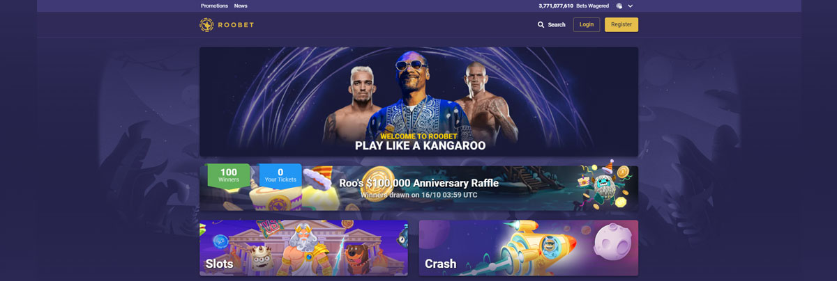Expand the language dropdown chevron

click(x=631, y=6)
